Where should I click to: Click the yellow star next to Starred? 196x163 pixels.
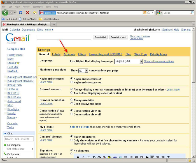(x=18, y=63)
